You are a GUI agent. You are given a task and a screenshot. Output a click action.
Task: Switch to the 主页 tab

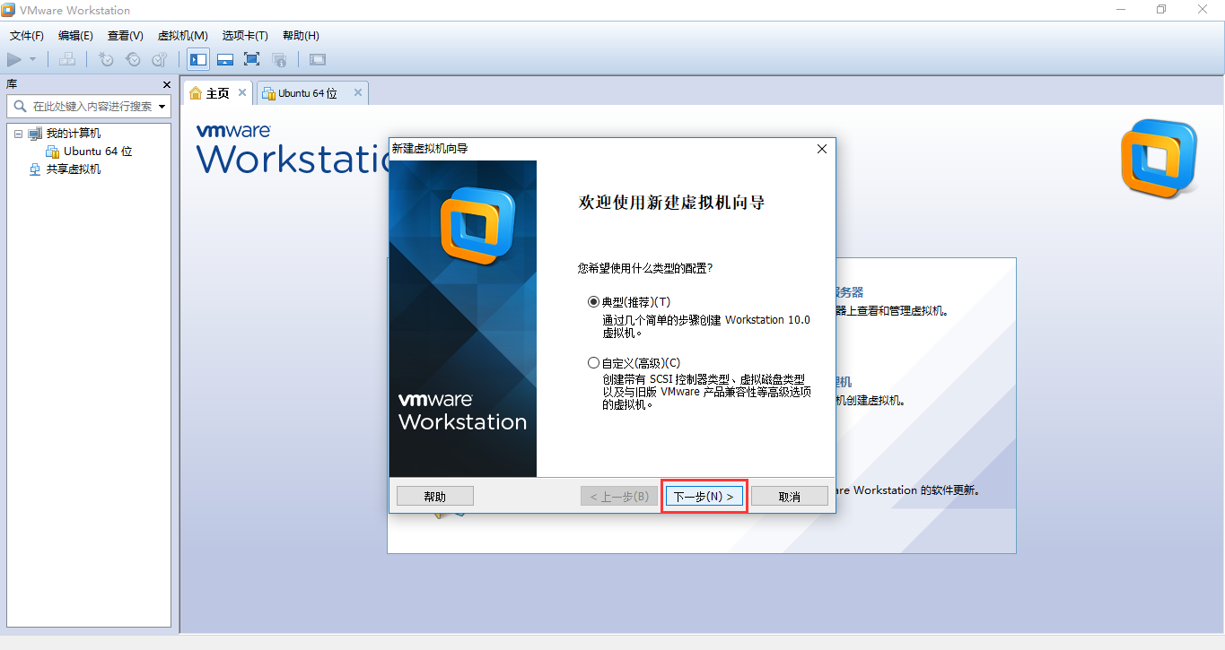click(217, 93)
